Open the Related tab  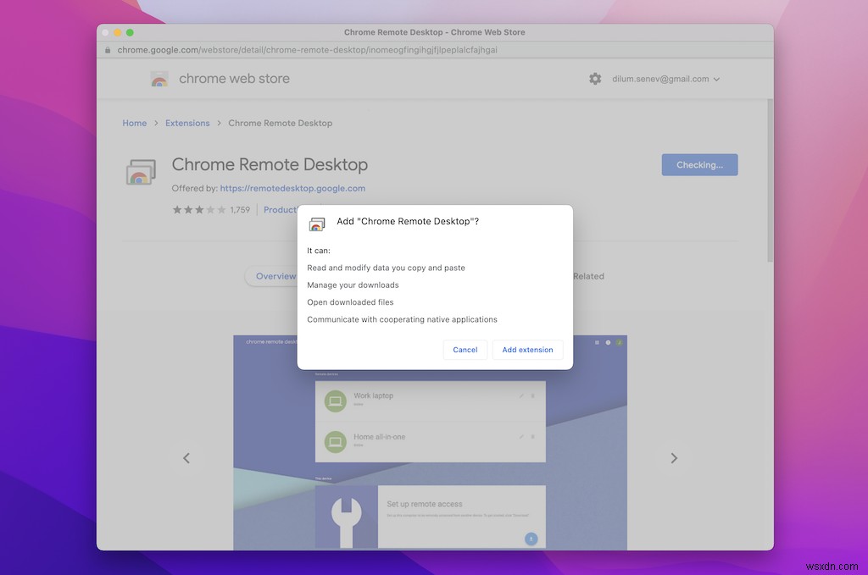coord(589,275)
